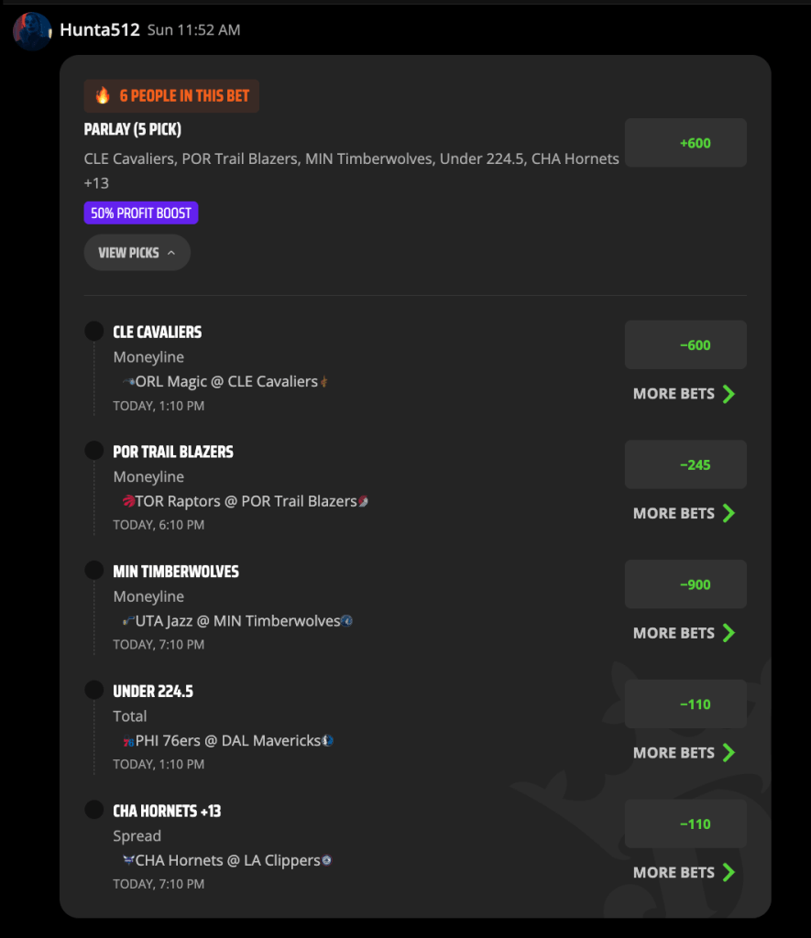Image resolution: width=811 pixels, height=938 pixels.
Task: Click the +600 parlay odds button
Action: [685, 142]
